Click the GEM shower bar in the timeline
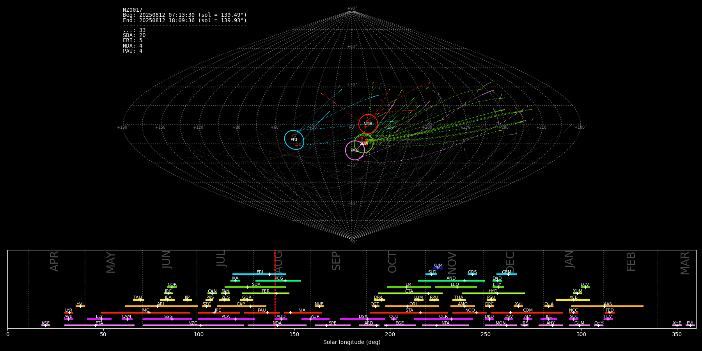 point(507,274)
